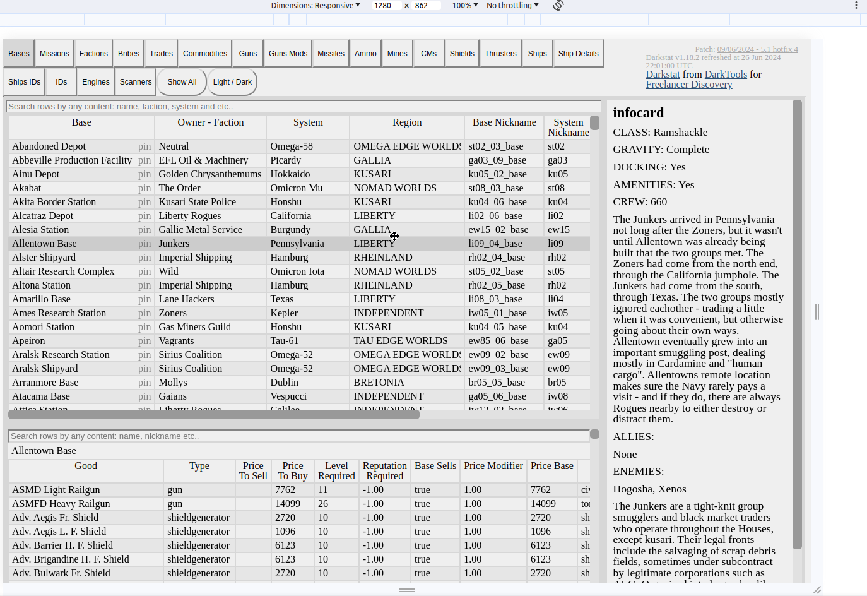Select the Aralsk Research Station row
Viewport: 867px width, 596px height.
[299, 355]
